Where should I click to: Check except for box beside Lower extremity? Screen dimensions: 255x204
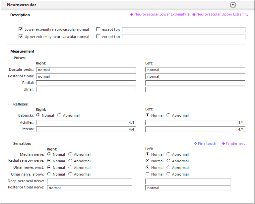98,29
